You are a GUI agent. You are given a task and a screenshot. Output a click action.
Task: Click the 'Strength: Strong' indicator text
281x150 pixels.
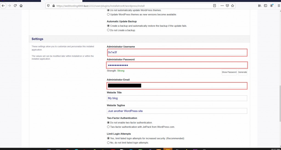116,71
